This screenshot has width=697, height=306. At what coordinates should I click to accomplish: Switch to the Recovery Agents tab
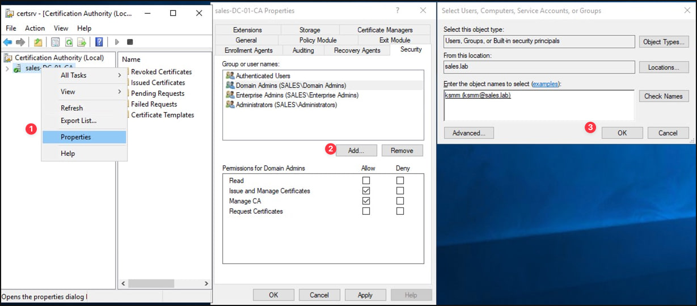[357, 50]
